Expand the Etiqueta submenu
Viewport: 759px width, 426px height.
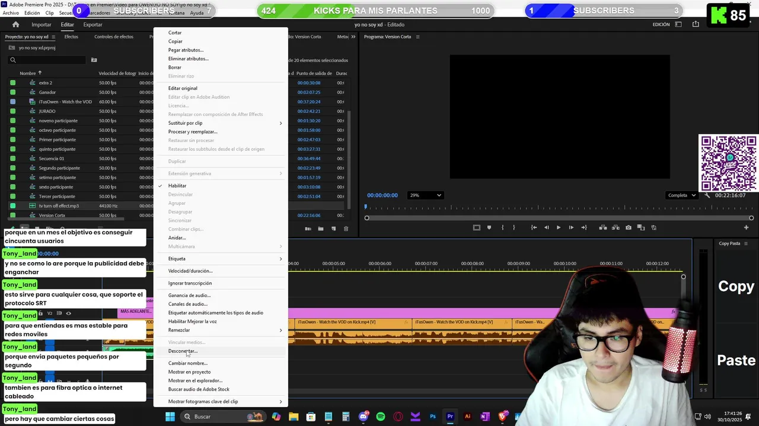coord(221,259)
